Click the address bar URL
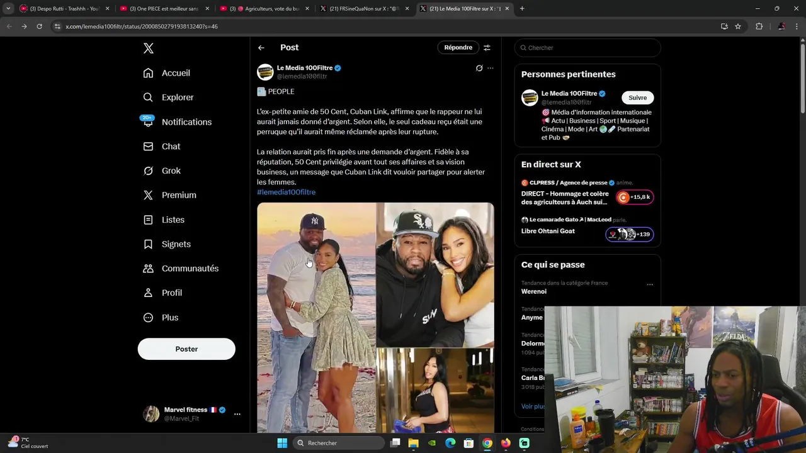806x453 pixels. pyautogui.click(x=142, y=26)
